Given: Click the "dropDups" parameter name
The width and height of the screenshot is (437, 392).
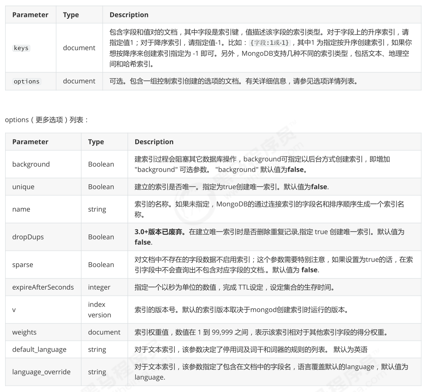Looking at the screenshot, I should click(28, 237).
